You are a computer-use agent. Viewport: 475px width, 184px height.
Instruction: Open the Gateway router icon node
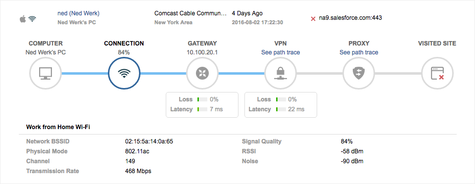(x=202, y=74)
